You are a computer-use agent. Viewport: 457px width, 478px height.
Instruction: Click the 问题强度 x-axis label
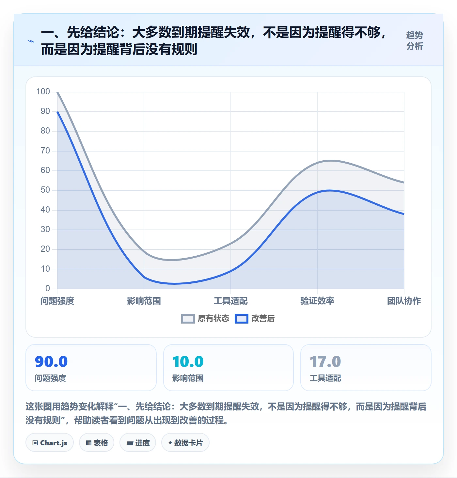click(57, 301)
